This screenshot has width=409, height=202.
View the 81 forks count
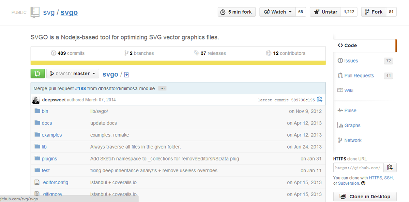(391, 12)
